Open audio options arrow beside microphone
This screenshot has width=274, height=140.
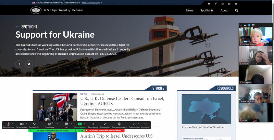[x=13, y=124]
